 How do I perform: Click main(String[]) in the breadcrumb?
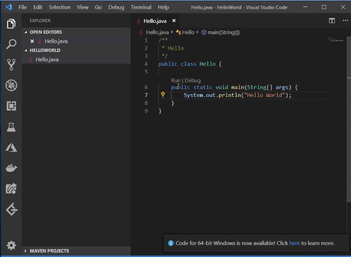(x=223, y=32)
